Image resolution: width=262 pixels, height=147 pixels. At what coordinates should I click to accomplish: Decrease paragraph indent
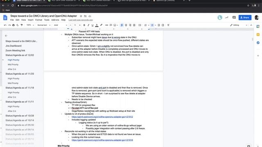click(159, 25)
